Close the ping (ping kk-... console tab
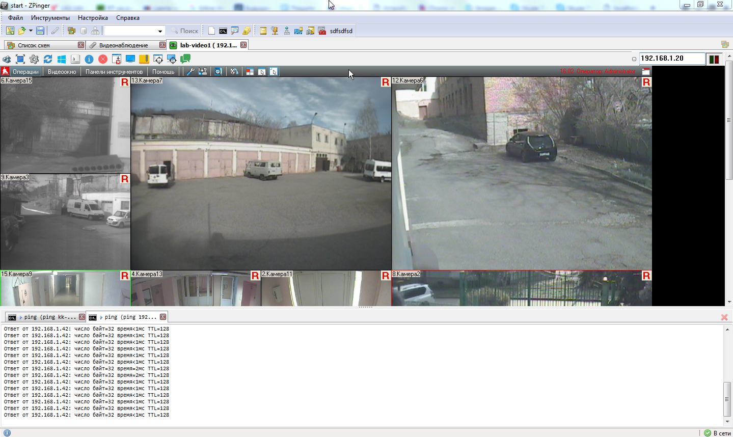Screen dimensions: 733x437 click(82, 317)
